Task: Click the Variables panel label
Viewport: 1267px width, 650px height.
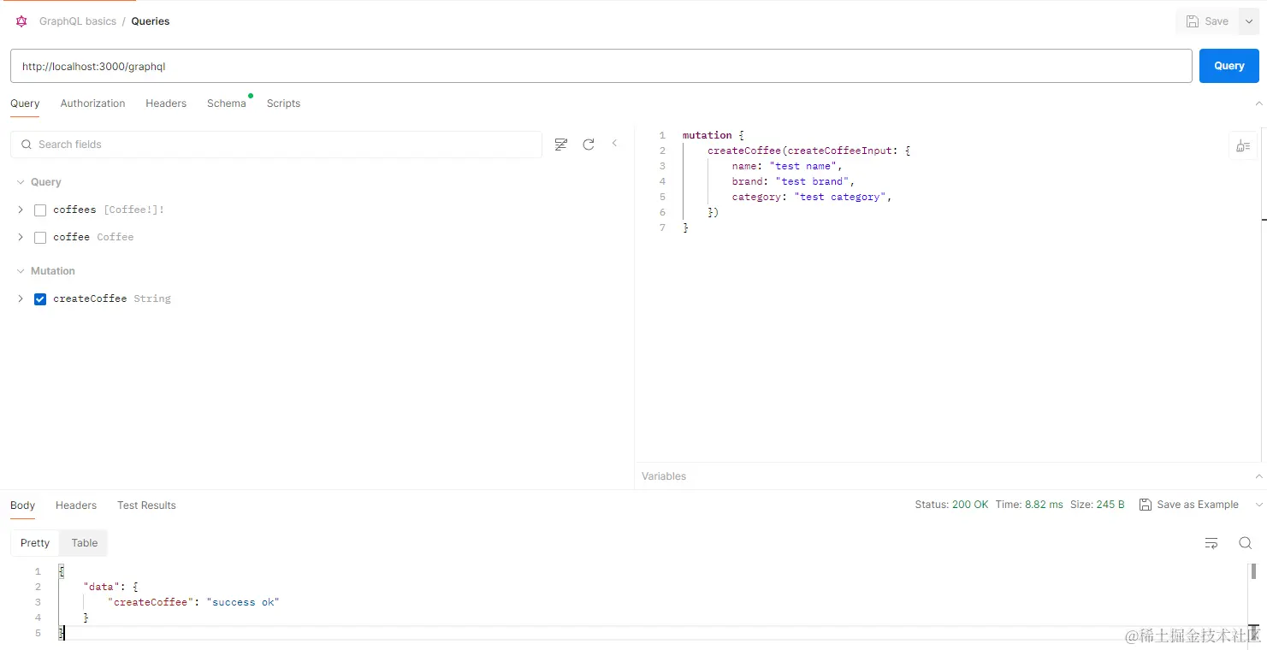Action: click(664, 476)
